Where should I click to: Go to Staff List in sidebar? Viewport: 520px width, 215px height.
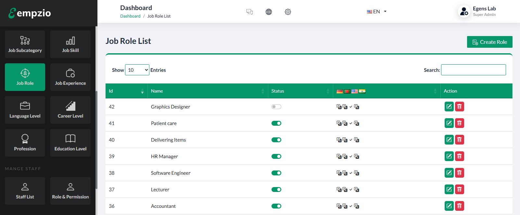pyautogui.click(x=25, y=191)
